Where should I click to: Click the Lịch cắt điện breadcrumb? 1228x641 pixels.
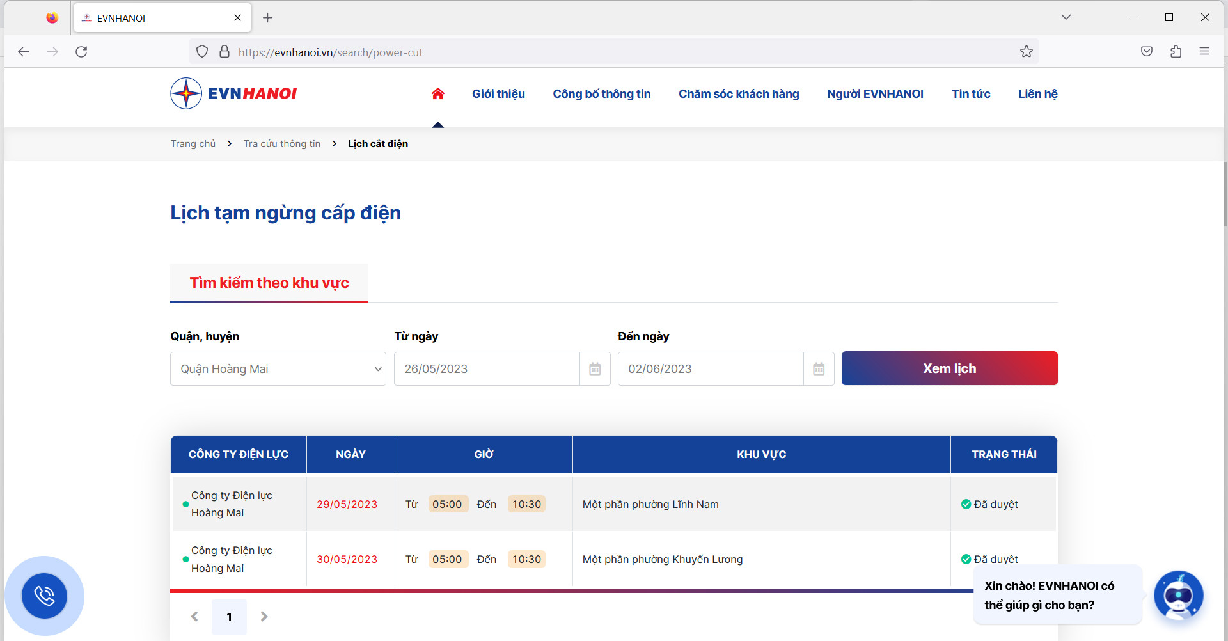point(377,144)
